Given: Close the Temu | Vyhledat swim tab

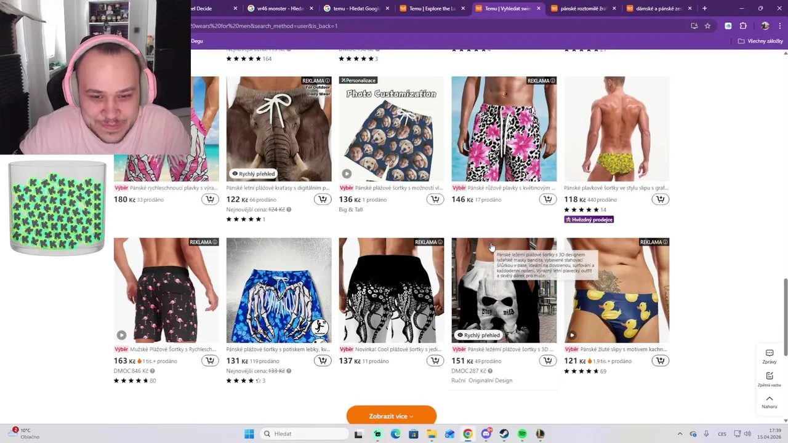Looking at the screenshot, I should point(539,9).
